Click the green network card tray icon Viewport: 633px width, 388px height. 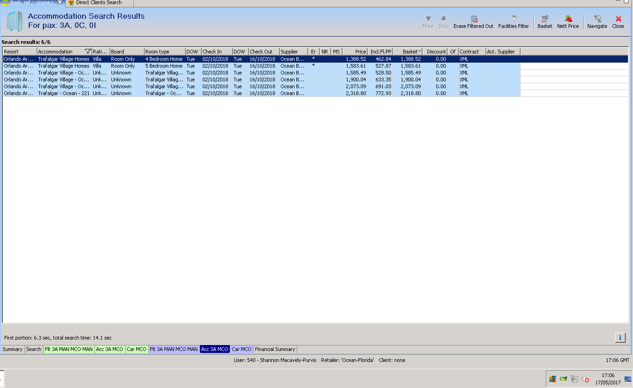tap(564, 379)
